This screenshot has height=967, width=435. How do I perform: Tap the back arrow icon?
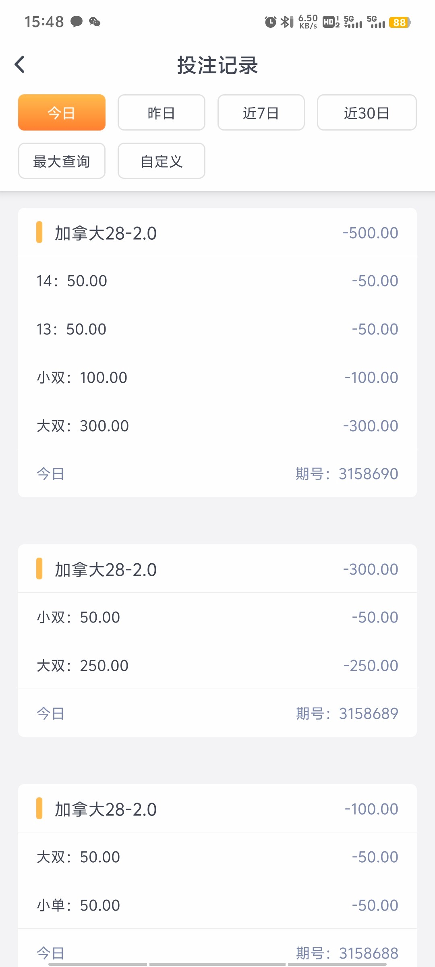20,64
